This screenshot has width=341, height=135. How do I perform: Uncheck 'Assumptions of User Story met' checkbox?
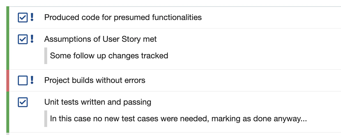(23, 39)
